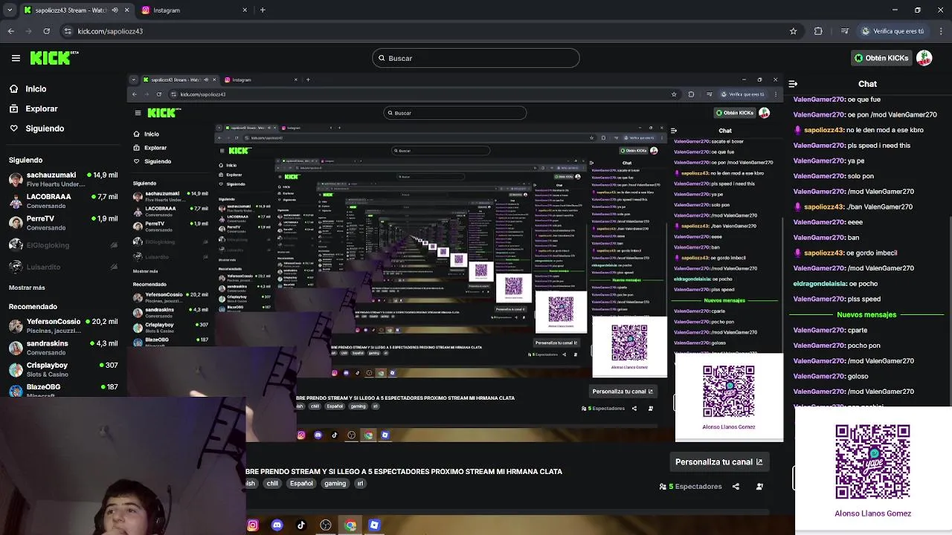The image size is (952, 535).
Task: Mute the sapolizz43 Stream tab audio
Action: [x=115, y=10]
